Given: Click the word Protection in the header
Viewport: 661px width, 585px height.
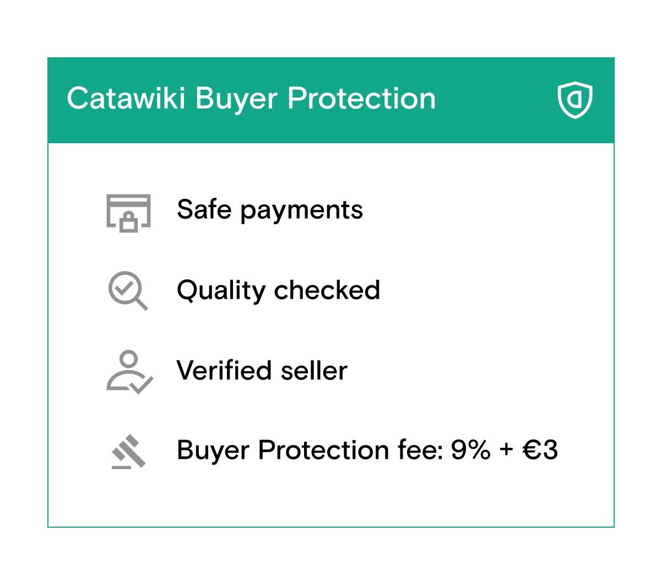Looking at the screenshot, I should [361, 99].
